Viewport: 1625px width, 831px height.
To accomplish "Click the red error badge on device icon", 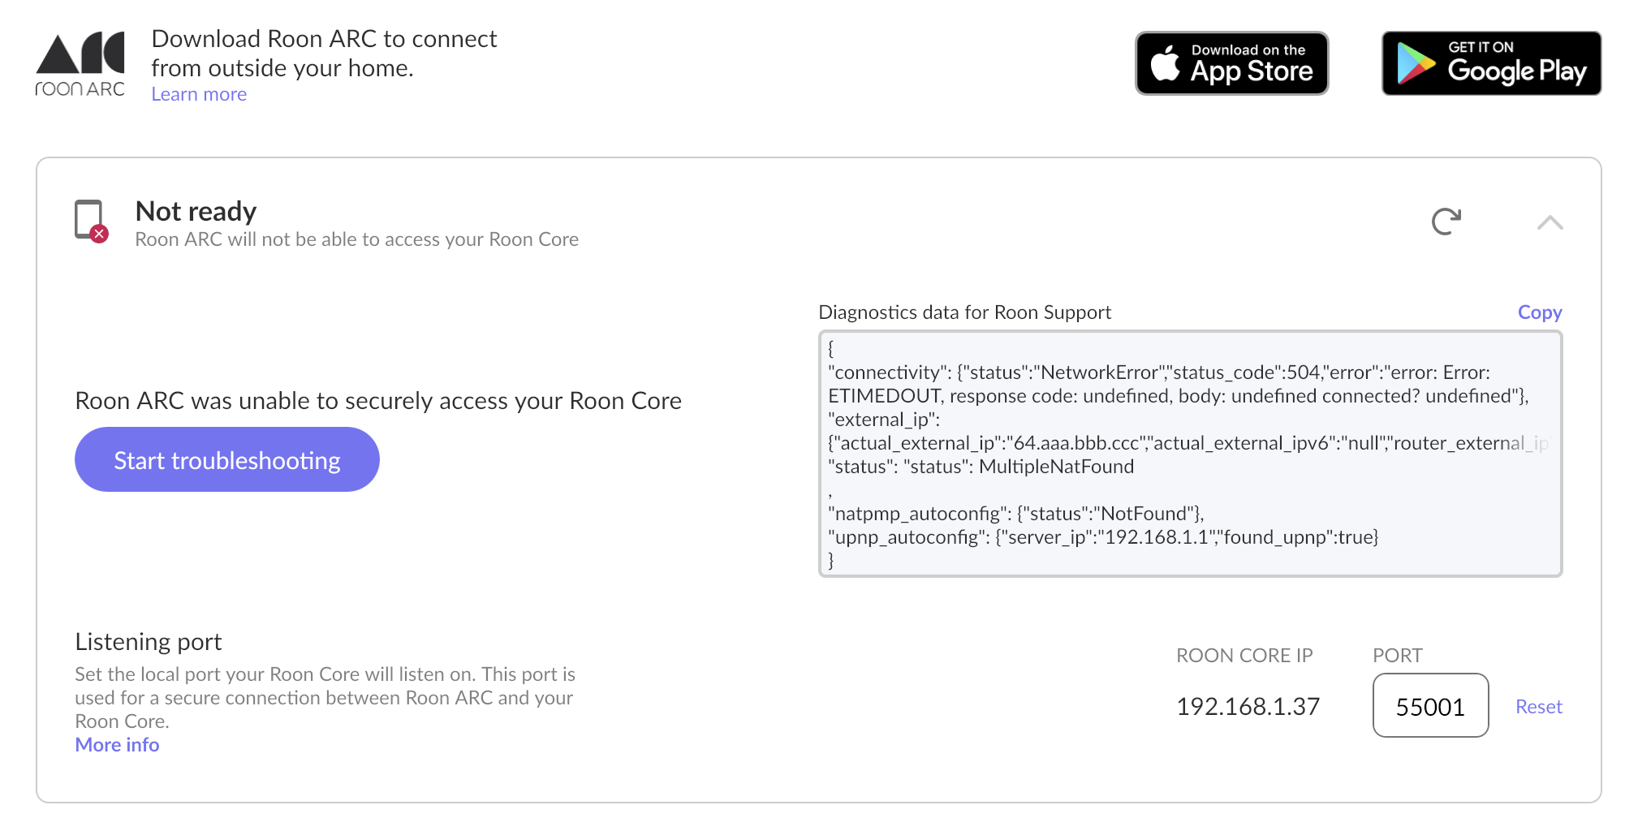I will click(99, 235).
